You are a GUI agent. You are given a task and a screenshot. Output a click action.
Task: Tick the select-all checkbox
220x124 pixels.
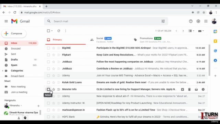coord(48,31)
